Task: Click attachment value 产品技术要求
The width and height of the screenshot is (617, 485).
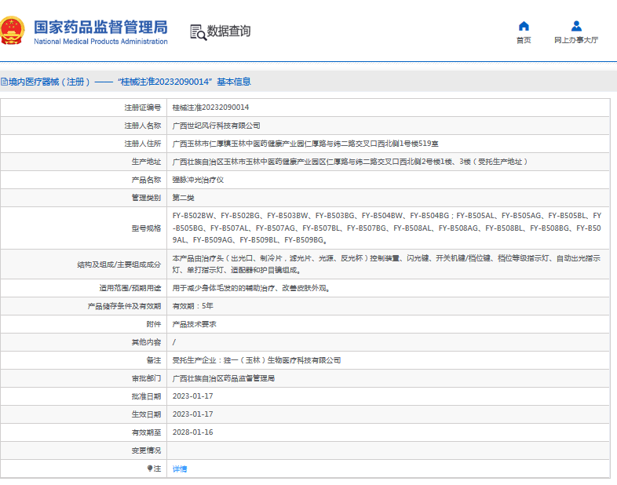Action: (195, 324)
